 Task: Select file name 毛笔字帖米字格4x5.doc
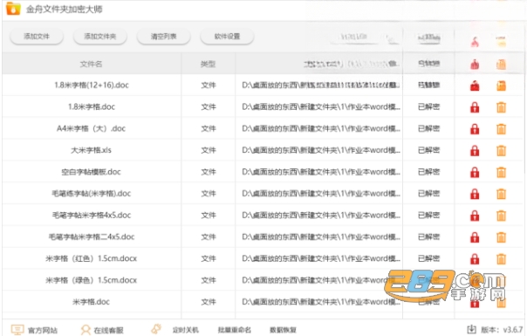coord(91,216)
